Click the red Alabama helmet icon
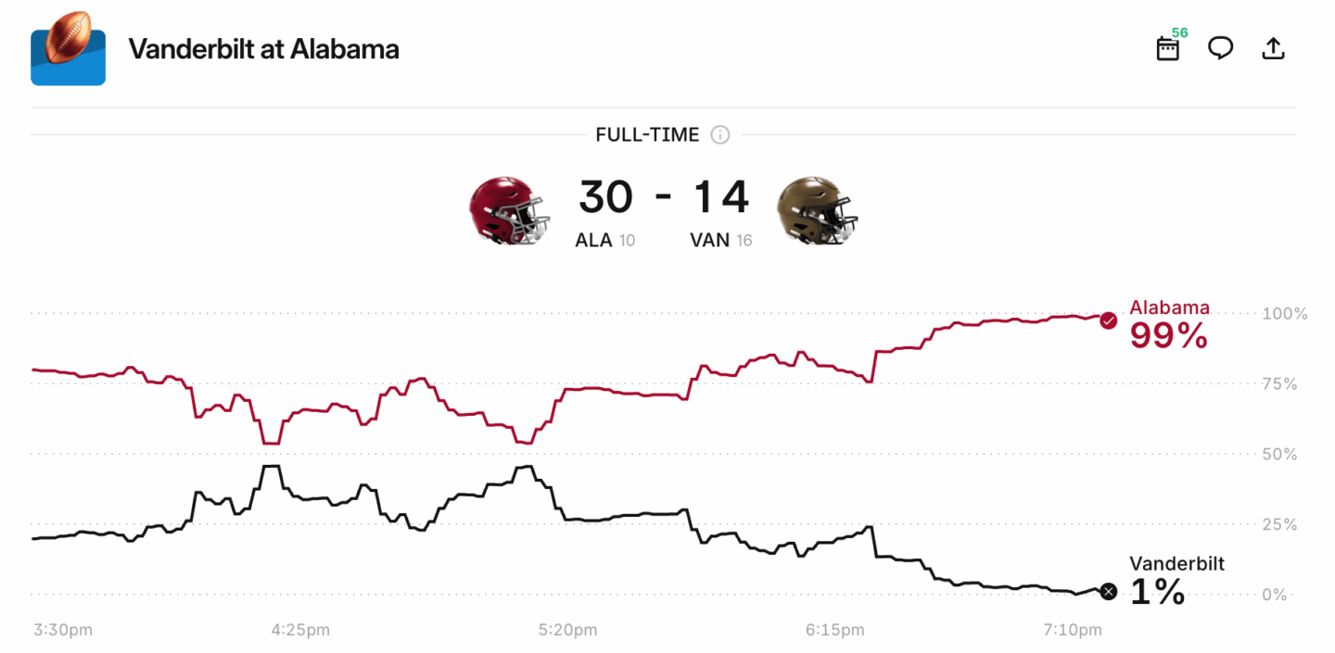The height and width of the screenshot is (653, 1335). pyautogui.click(x=509, y=210)
